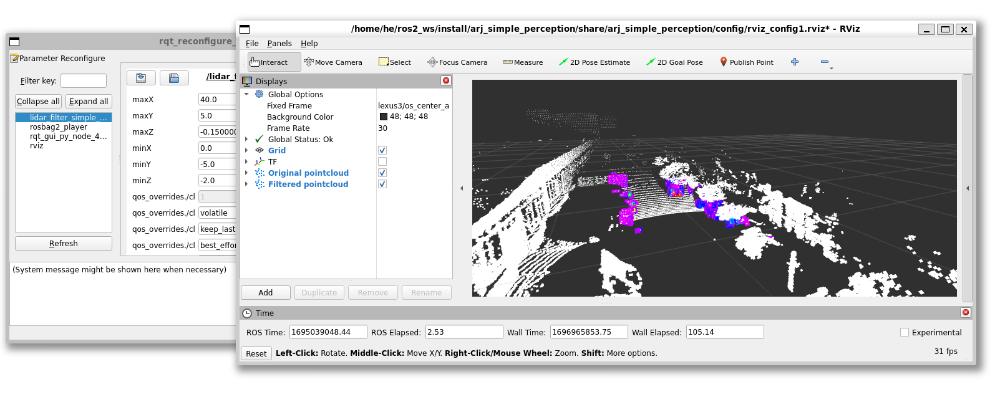The height and width of the screenshot is (397, 995).
Task: Activate the Move Camera tool
Action: point(332,62)
